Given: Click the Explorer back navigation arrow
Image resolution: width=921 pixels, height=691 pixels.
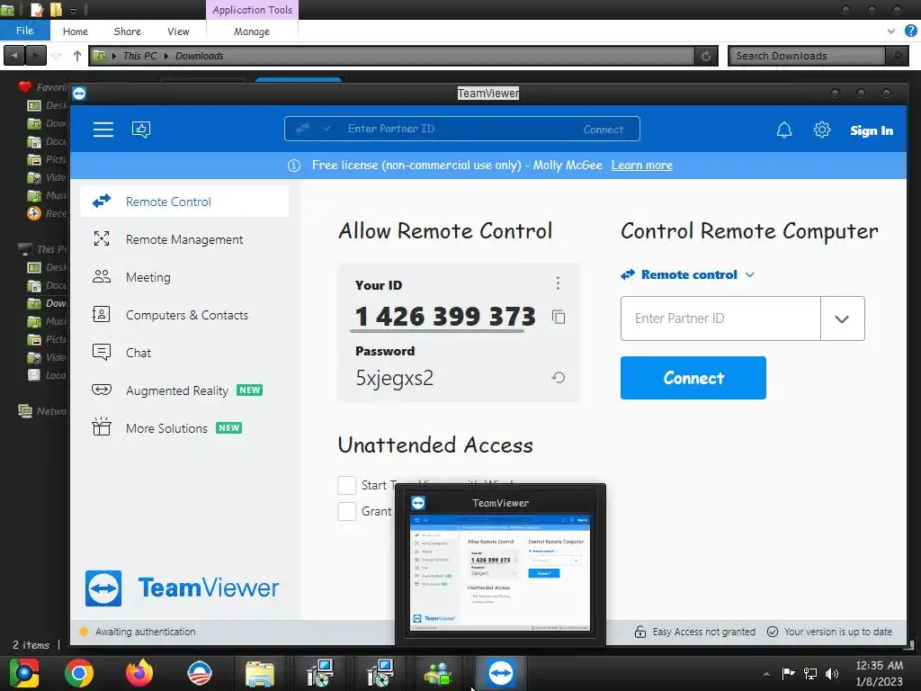Looking at the screenshot, I should click(14, 56).
